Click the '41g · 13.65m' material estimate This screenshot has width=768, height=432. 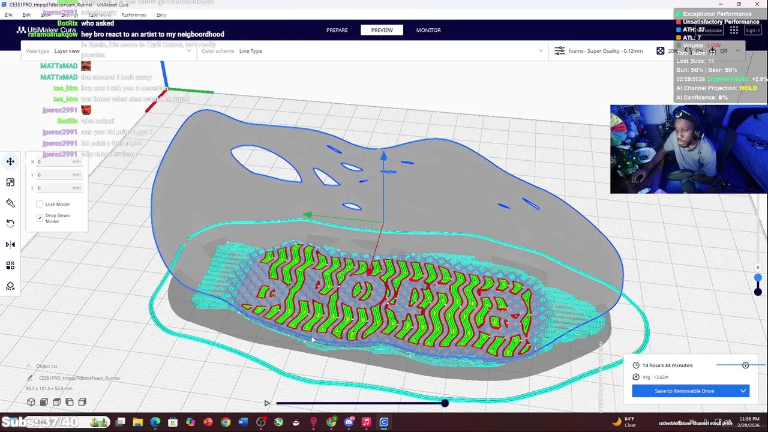pos(655,377)
